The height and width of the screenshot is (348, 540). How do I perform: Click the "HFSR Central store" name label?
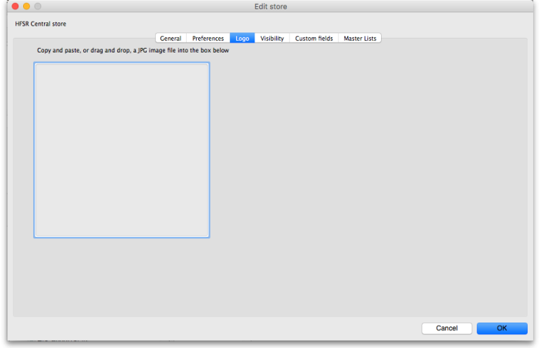click(40, 24)
